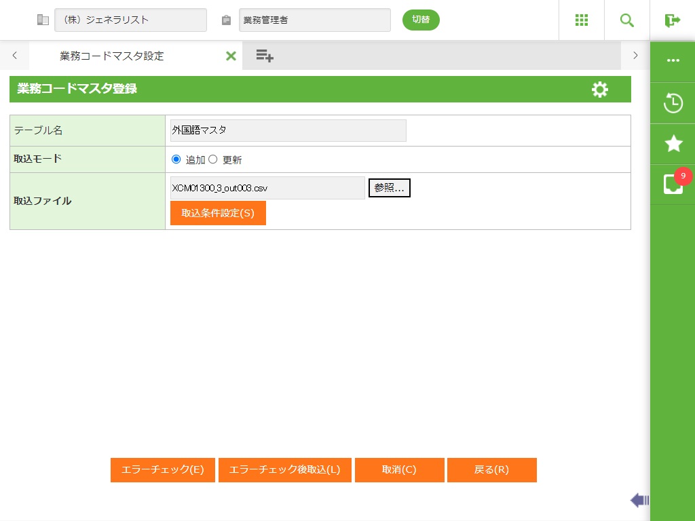Click 取込条件設定(S) button
This screenshot has width=695, height=521.
coord(218,213)
